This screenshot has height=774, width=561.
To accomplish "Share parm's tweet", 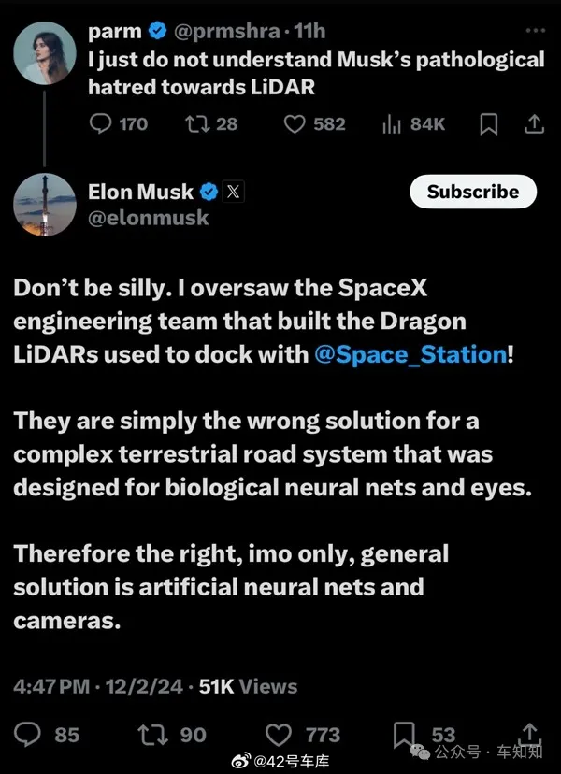I will coord(534,123).
